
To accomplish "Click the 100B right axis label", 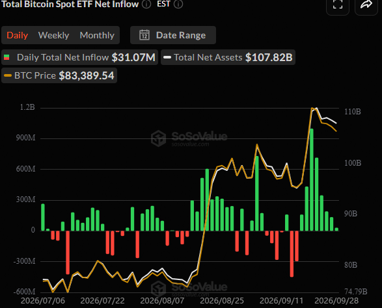I will click(353, 162).
